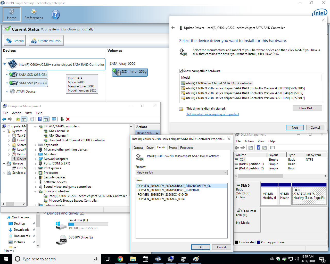Click the Local Disk (C:) usage bar
The image size is (330, 264).
[x=88, y=224]
